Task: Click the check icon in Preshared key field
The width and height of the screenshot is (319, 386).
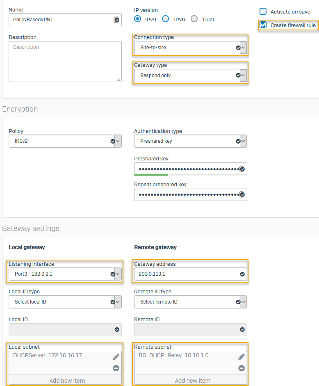Action: click(x=242, y=169)
